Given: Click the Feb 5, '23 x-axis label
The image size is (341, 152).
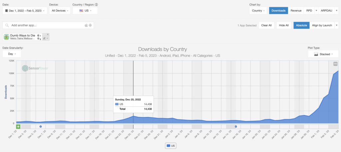Looking at the screenshot, I should (334, 135).
